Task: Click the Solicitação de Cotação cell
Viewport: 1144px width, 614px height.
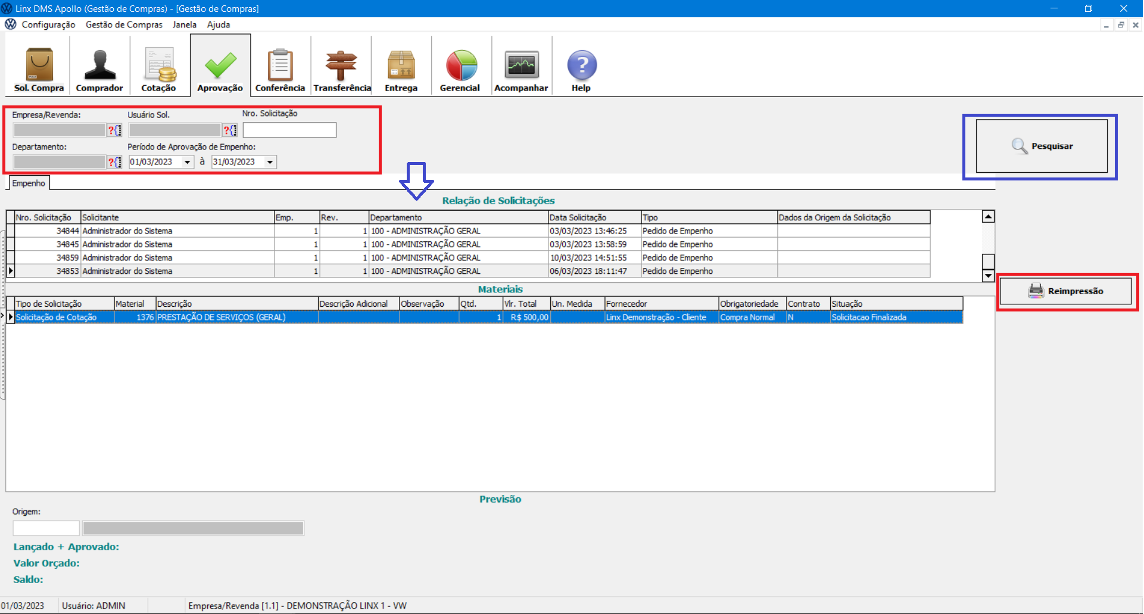Action: 64,317
